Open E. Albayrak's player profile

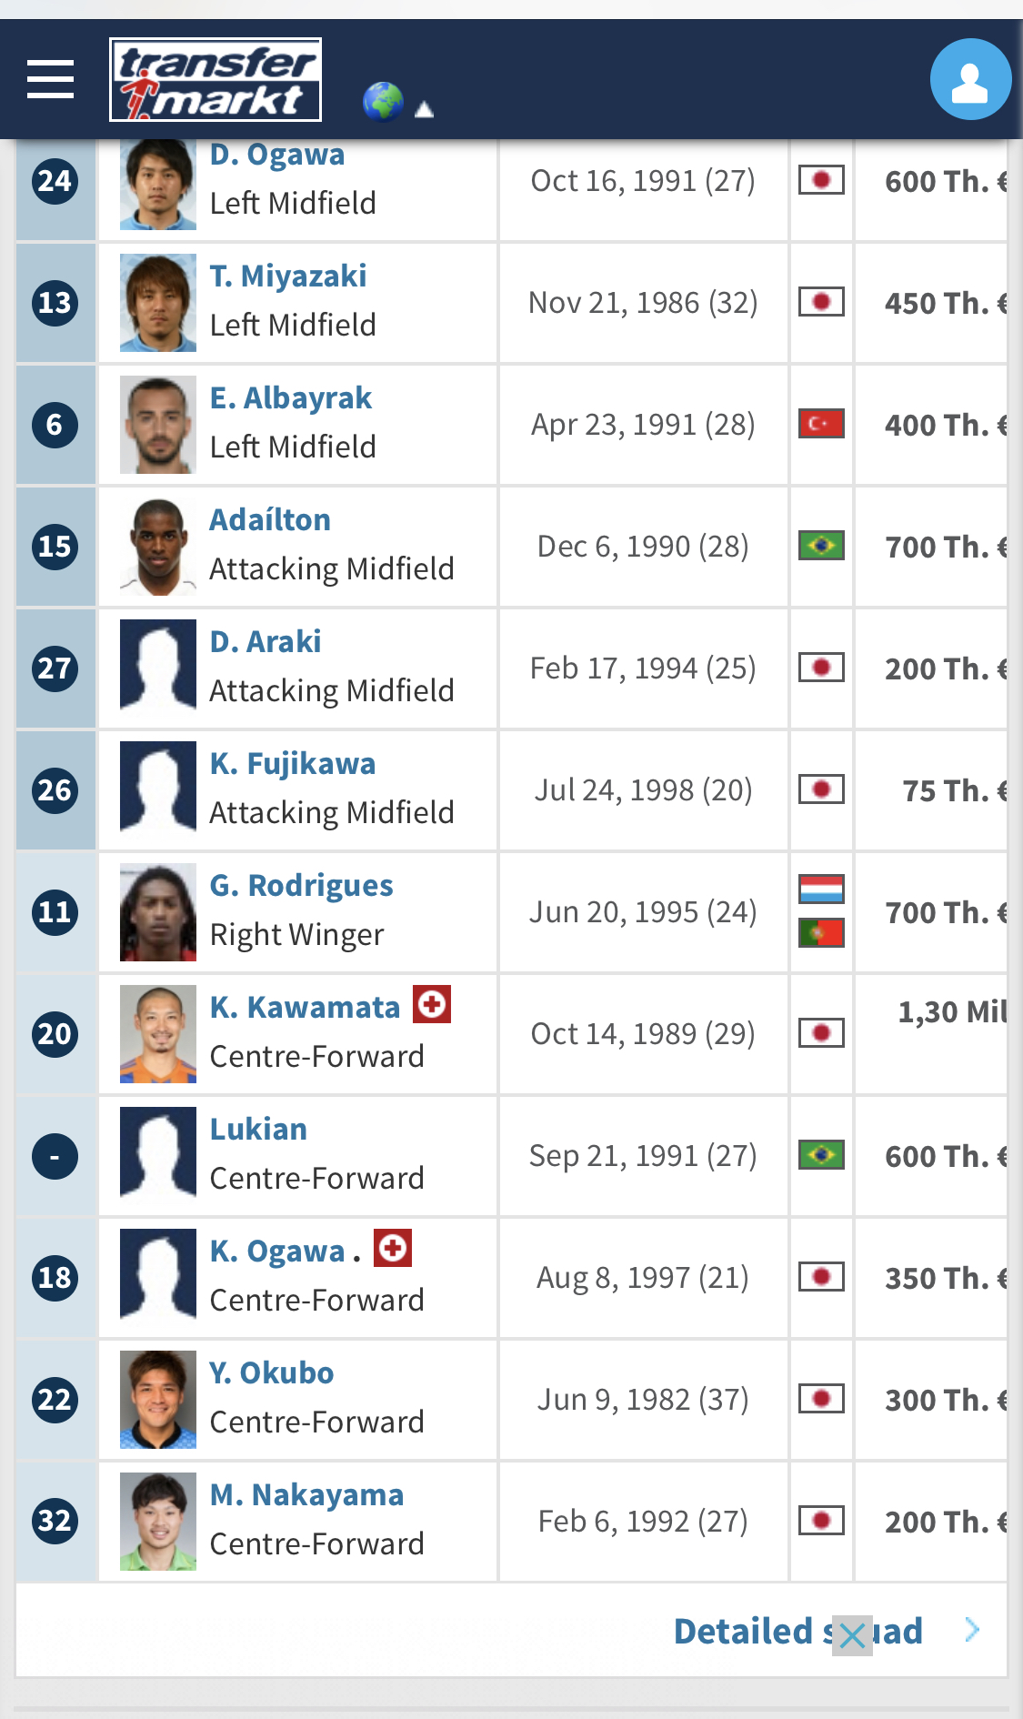click(291, 397)
